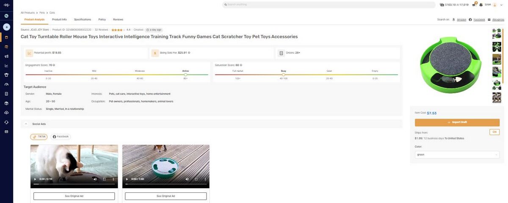
Task: Mute the first ad video
Action: [x=95, y=179]
